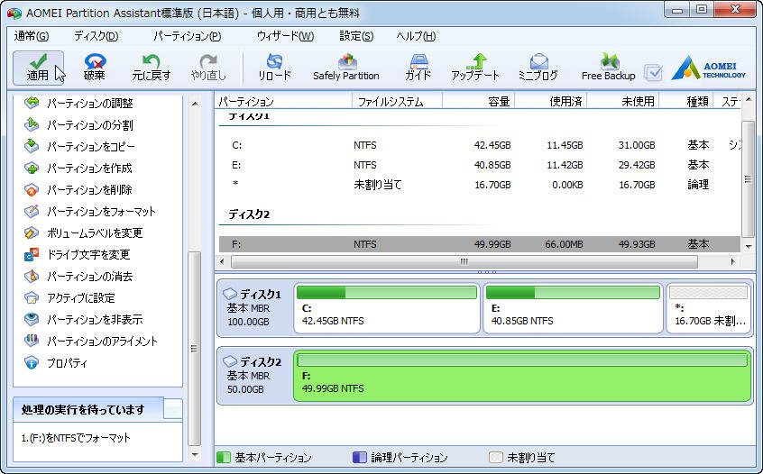The height and width of the screenshot is (474, 763).
Task: Click pending operation (F:)をNTFSでフォーマット
Action: click(77, 438)
